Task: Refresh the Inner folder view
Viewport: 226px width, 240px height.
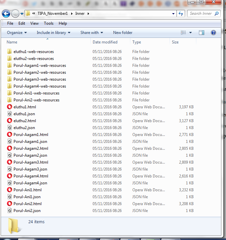Action: point(181,14)
